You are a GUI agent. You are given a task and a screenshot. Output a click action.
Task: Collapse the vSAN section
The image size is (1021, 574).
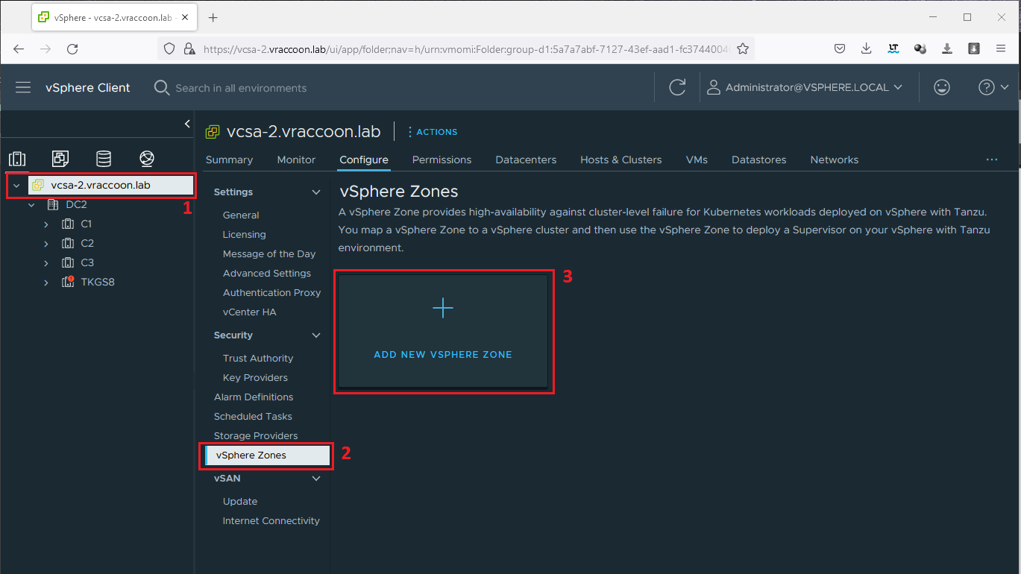point(316,478)
